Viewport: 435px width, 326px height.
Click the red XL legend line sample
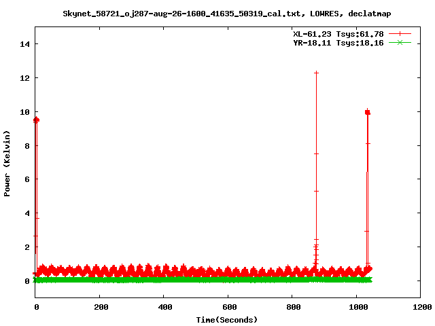coord(400,34)
